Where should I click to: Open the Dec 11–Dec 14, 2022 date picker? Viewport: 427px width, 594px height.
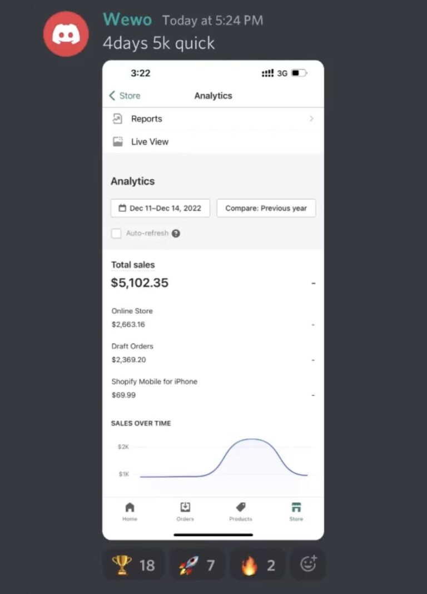160,208
